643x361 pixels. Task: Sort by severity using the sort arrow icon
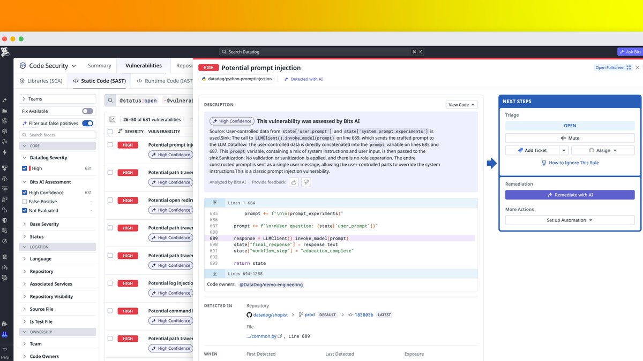click(x=120, y=131)
